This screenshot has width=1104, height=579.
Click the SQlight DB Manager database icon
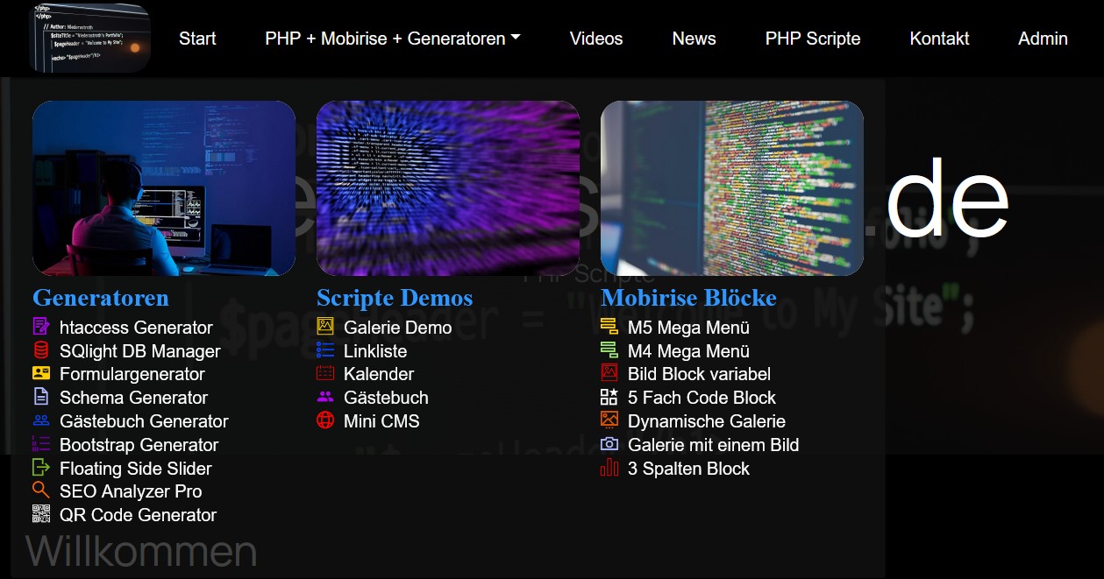pos(41,350)
